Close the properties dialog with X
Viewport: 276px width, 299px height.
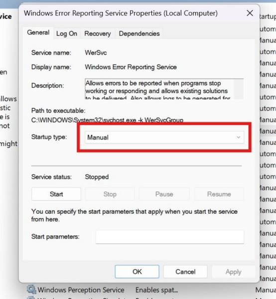click(250, 13)
